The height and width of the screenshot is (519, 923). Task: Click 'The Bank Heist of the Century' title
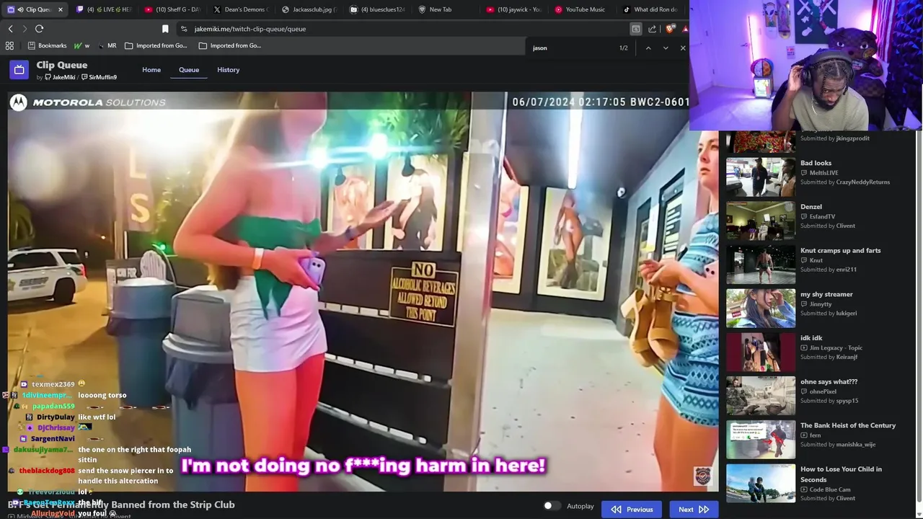(848, 425)
